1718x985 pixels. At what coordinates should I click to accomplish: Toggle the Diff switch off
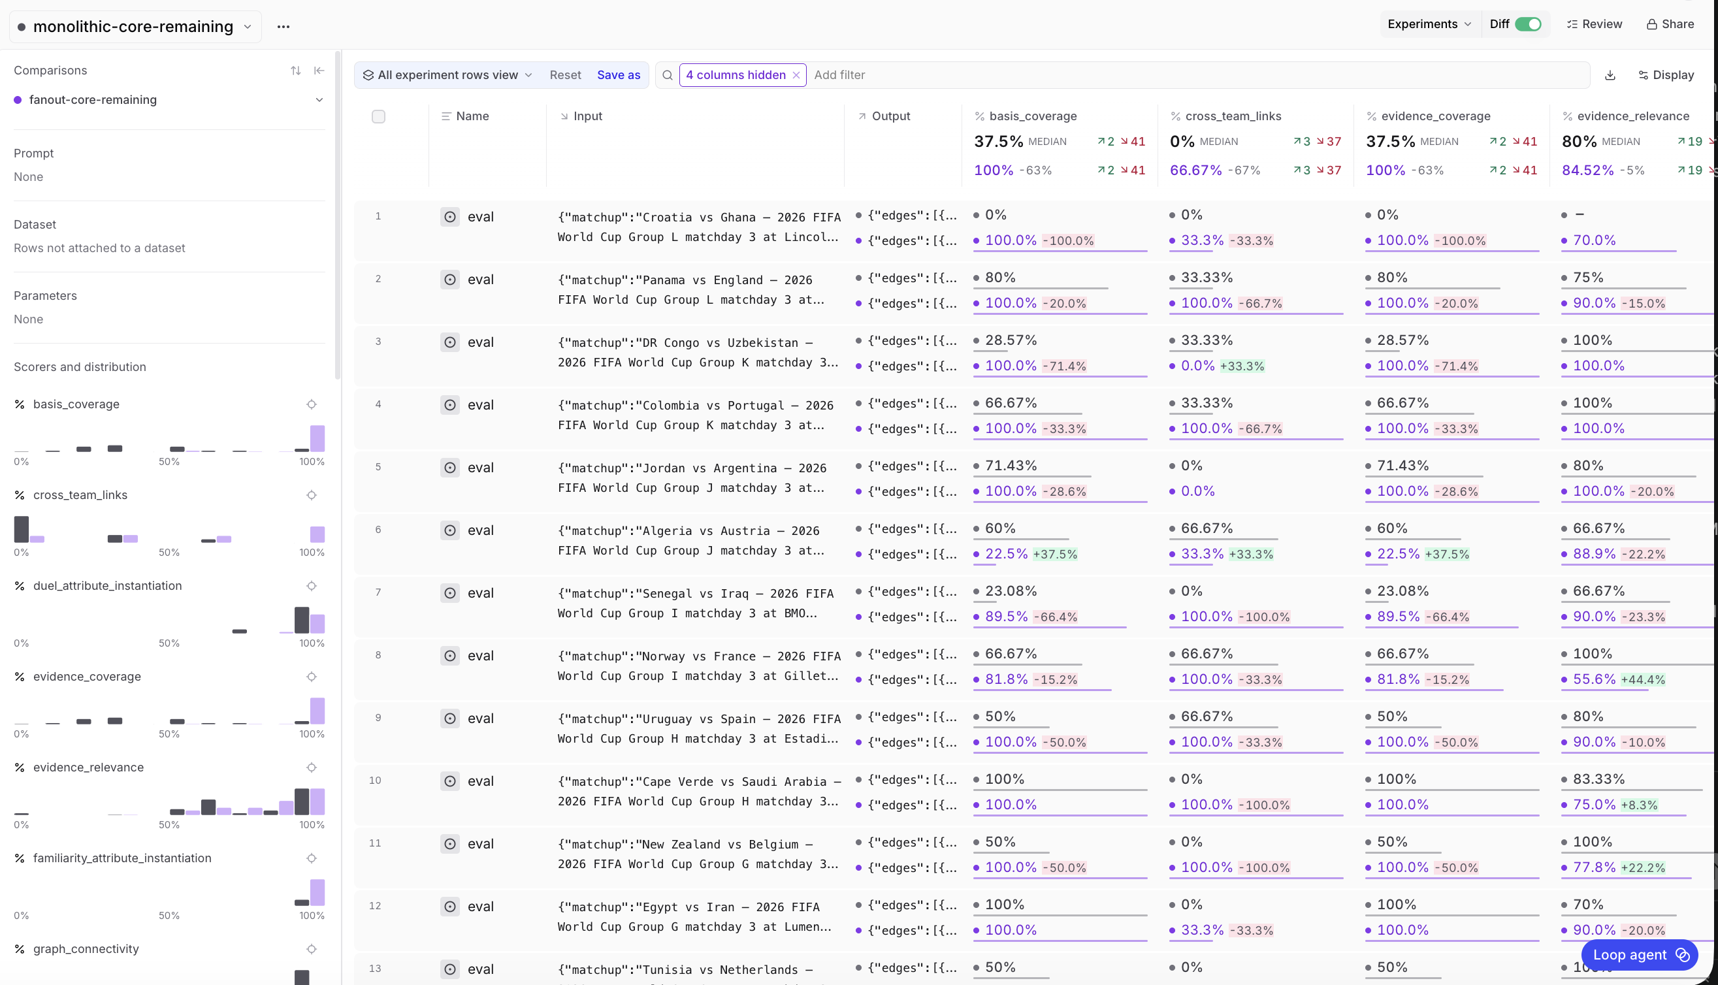[x=1528, y=24]
